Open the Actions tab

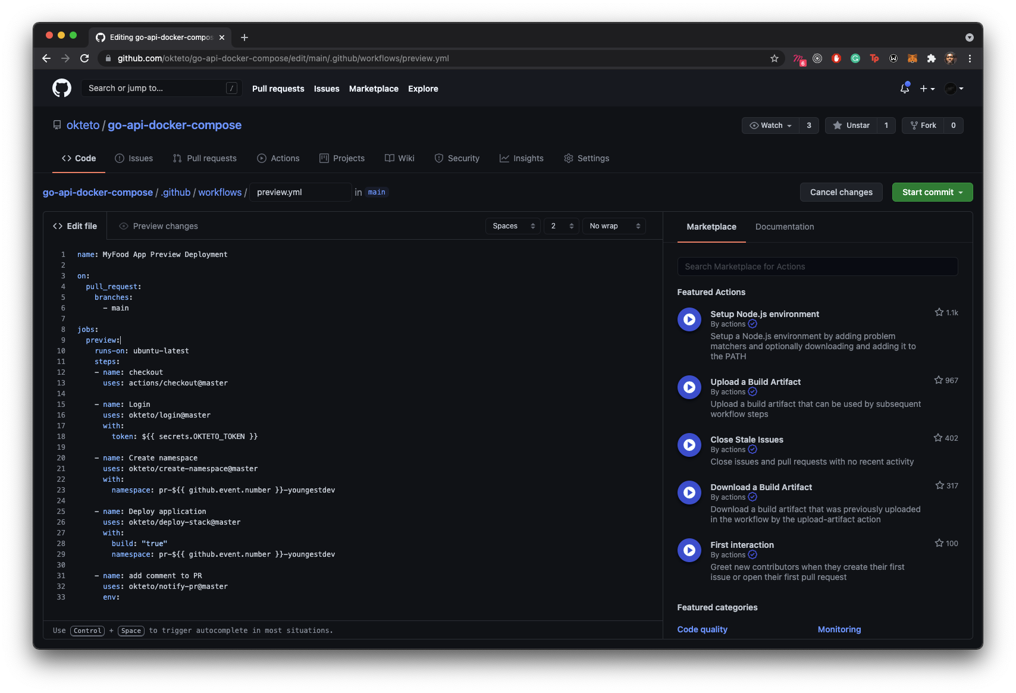[x=278, y=158]
